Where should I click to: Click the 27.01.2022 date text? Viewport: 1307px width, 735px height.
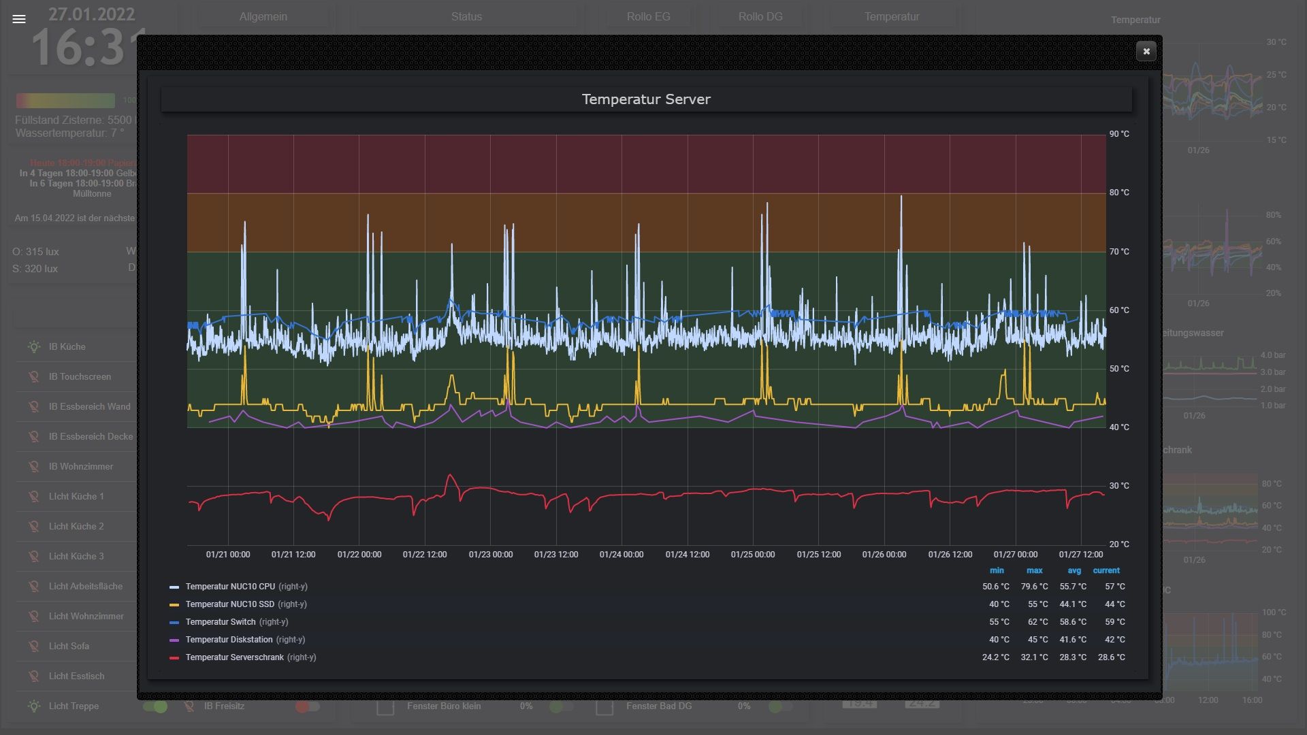tap(91, 14)
